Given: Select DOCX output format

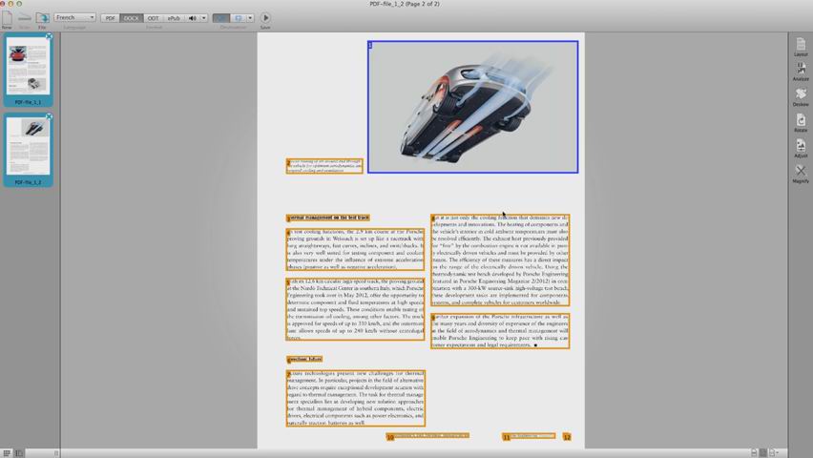Looking at the screenshot, I should [132, 17].
